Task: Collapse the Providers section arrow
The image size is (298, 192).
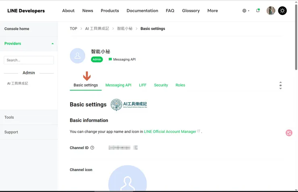Action: click(53, 44)
